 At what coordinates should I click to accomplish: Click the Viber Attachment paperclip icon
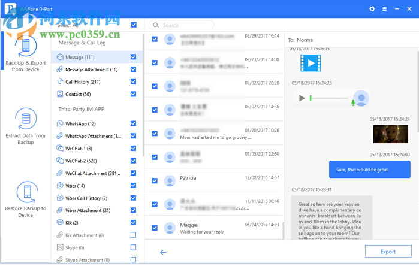(x=59, y=210)
